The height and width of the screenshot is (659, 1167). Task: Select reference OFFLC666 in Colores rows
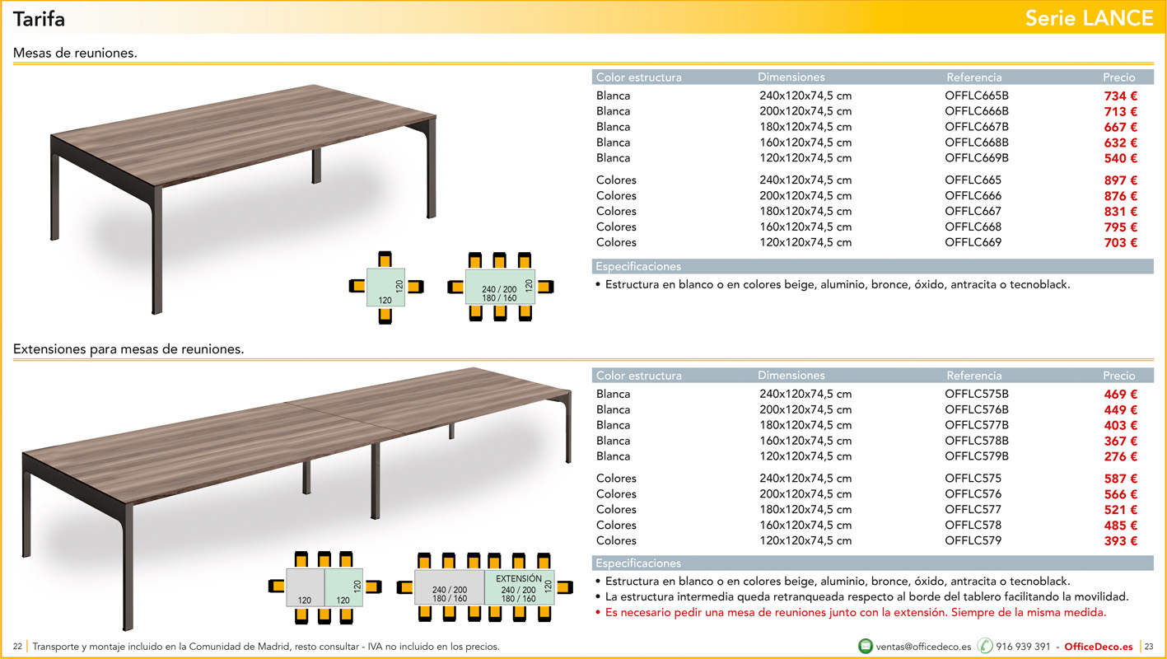pyautogui.click(x=973, y=196)
